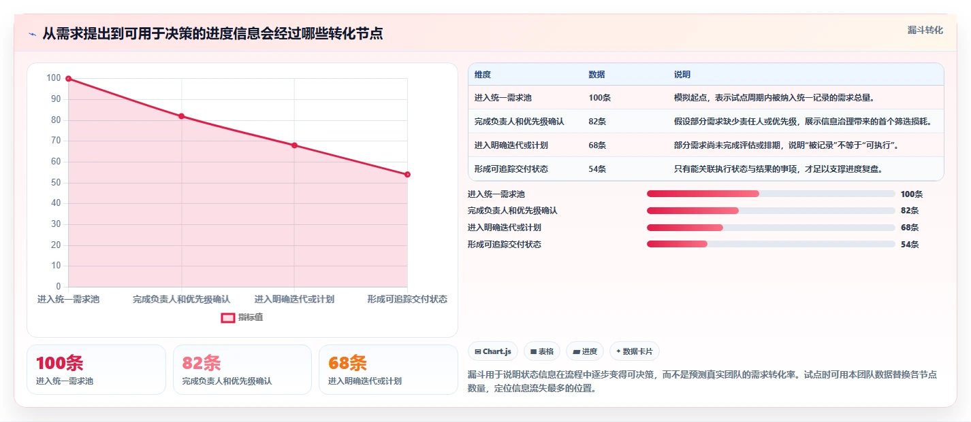The height and width of the screenshot is (422, 971).
Task: Click the x-axis label 进入统一需求池
Action: coord(69,299)
